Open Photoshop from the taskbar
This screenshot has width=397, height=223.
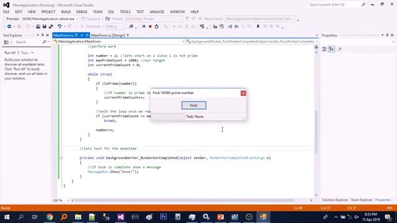click(x=164, y=217)
